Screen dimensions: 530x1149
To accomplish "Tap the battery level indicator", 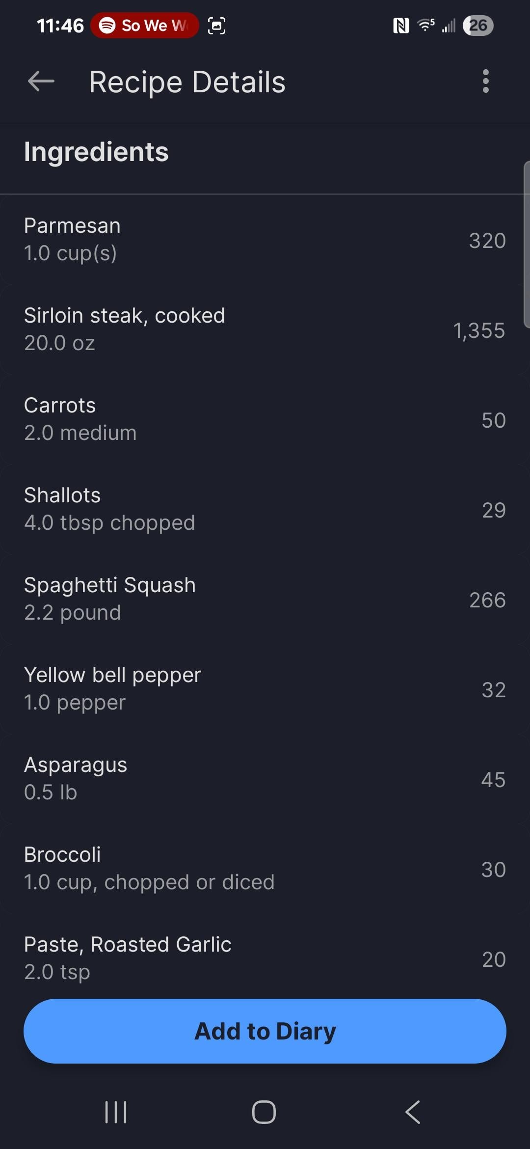I will tap(477, 26).
